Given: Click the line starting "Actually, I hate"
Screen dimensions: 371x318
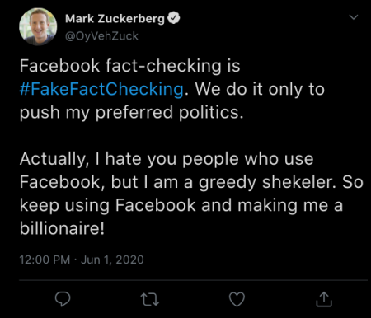Looking at the screenshot, I should [167, 159].
